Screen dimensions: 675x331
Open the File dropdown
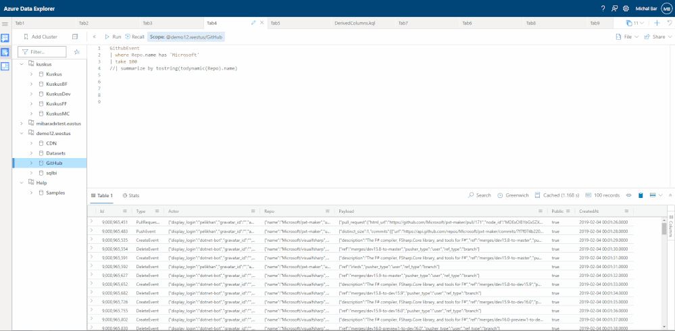tap(627, 37)
